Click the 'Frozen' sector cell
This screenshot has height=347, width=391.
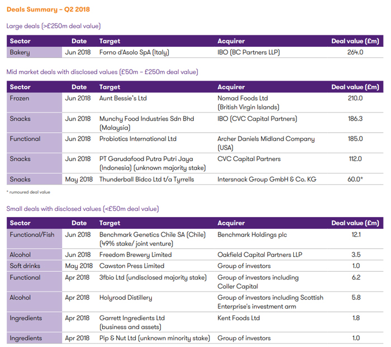(34, 103)
